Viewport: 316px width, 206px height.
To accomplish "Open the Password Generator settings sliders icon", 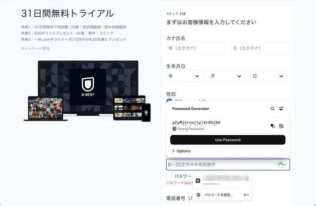I will (281, 109).
